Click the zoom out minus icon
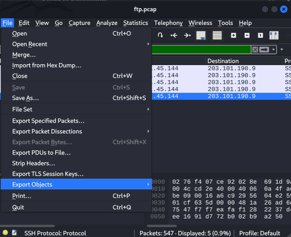Screen dimensions: 291x237 (x=247, y=35)
